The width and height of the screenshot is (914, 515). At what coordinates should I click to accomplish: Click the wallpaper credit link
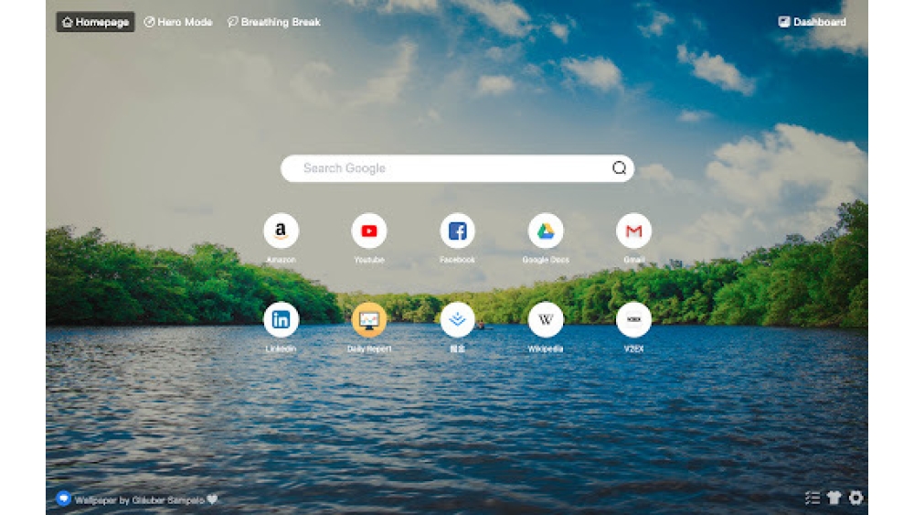click(x=139, y=499)
